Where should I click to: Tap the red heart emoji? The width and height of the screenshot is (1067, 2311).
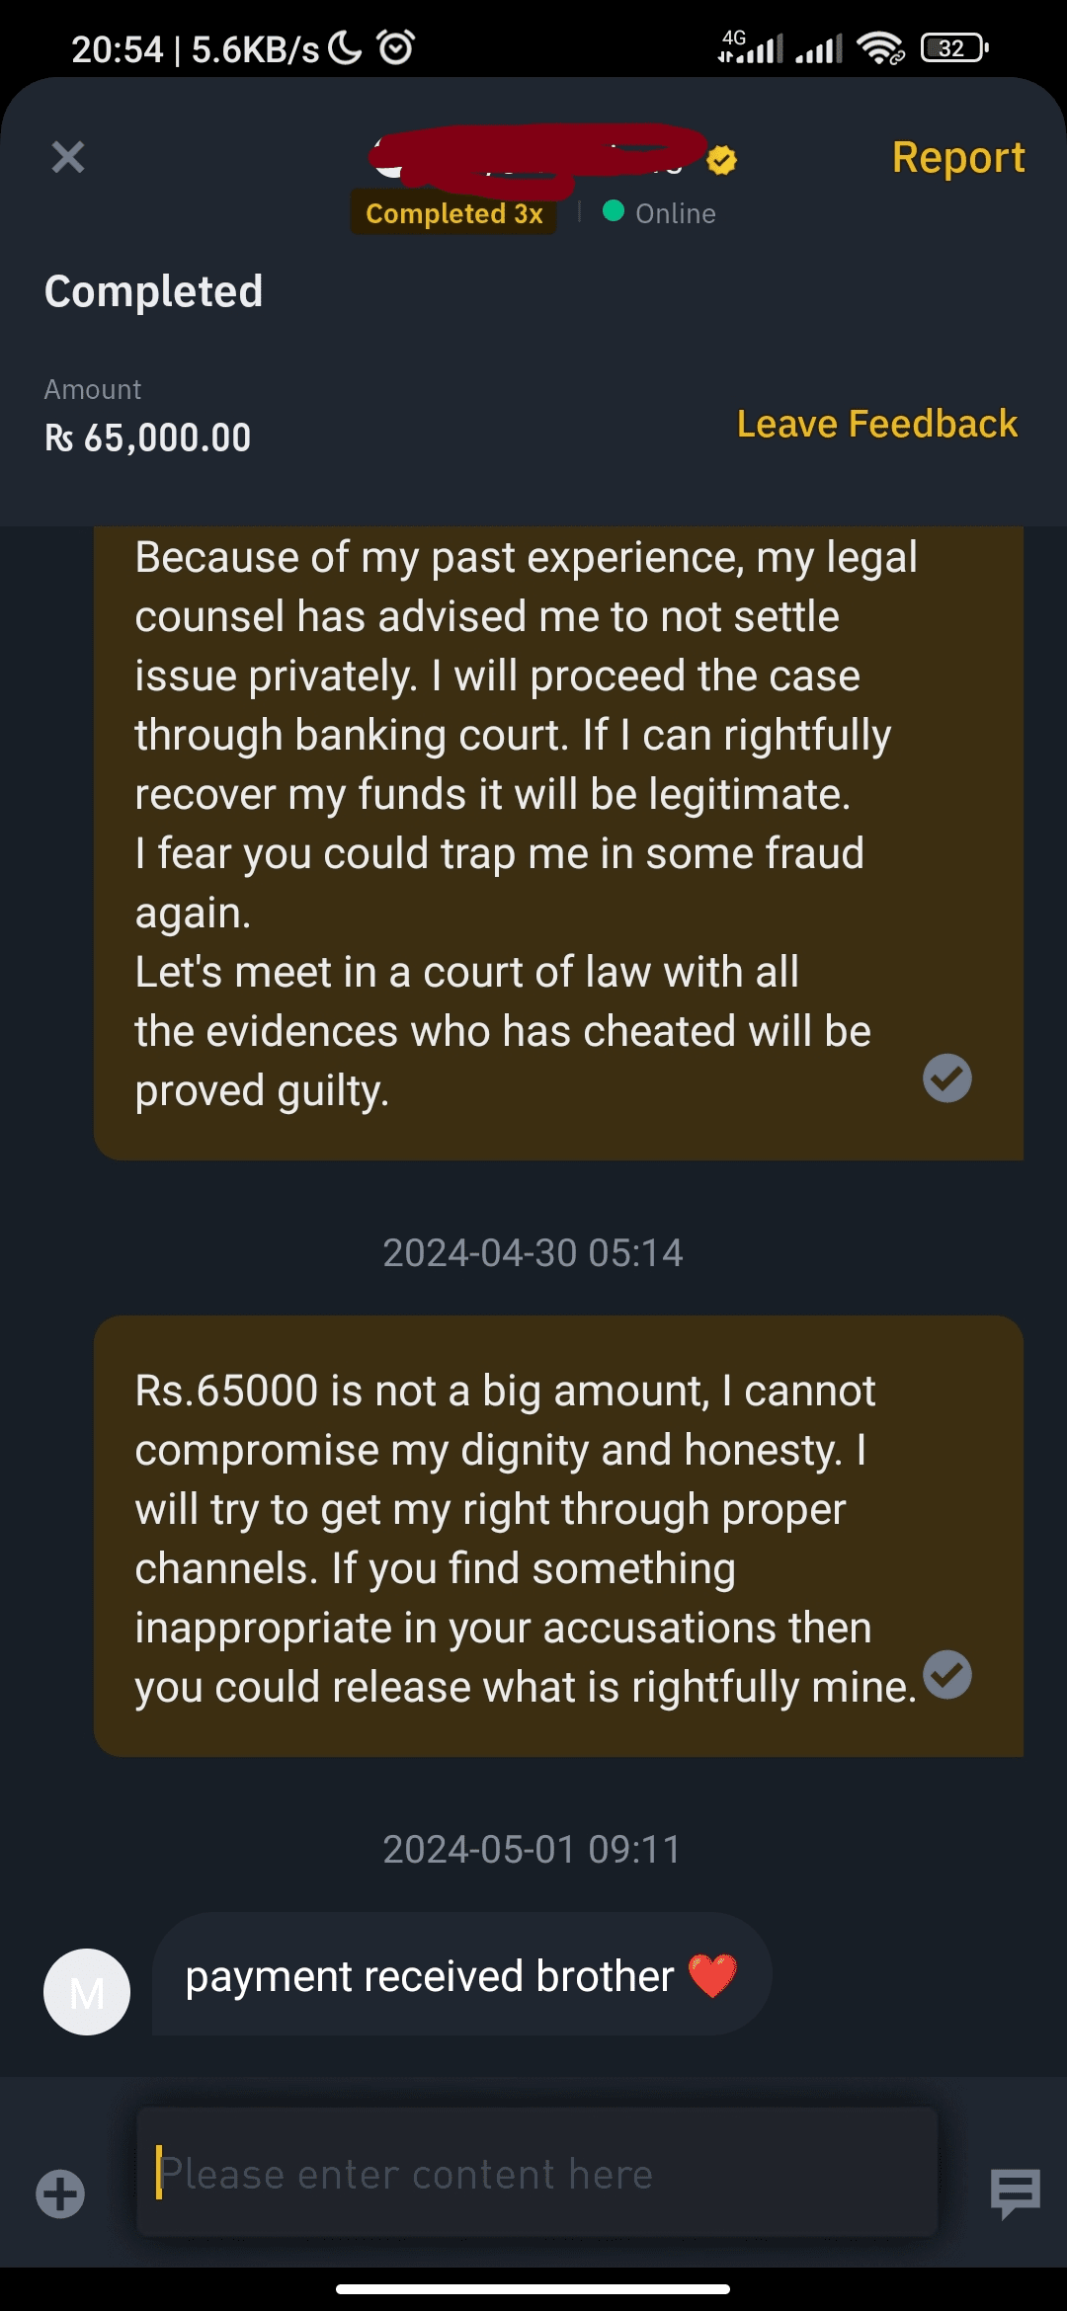pyautogui.click(x=712, y=1976)
